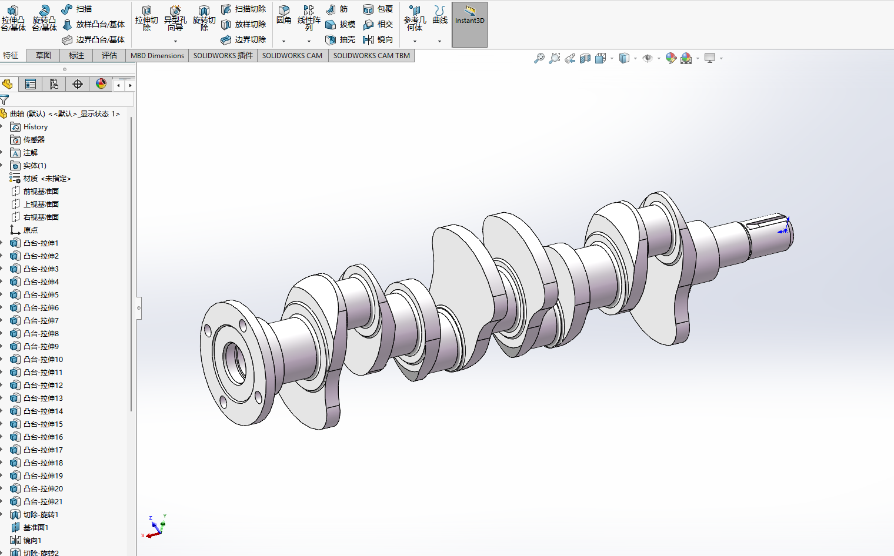The image size is (894, 556).
Task: Choose the 扫描 sweep tool
Action: pyautogui.click(x=76, y=9)
